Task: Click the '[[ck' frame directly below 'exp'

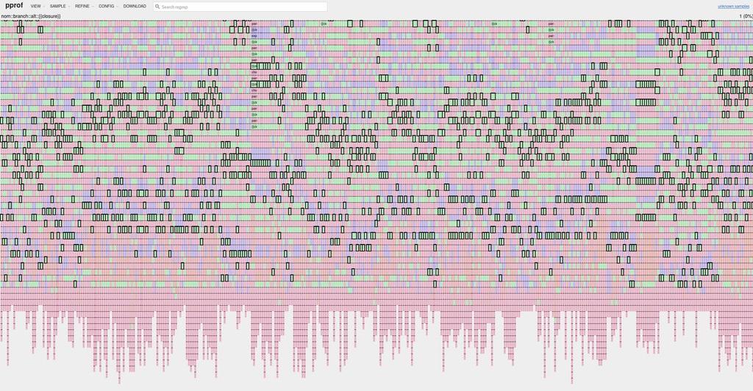Action: pyautogui.click(x=254, y=42)
